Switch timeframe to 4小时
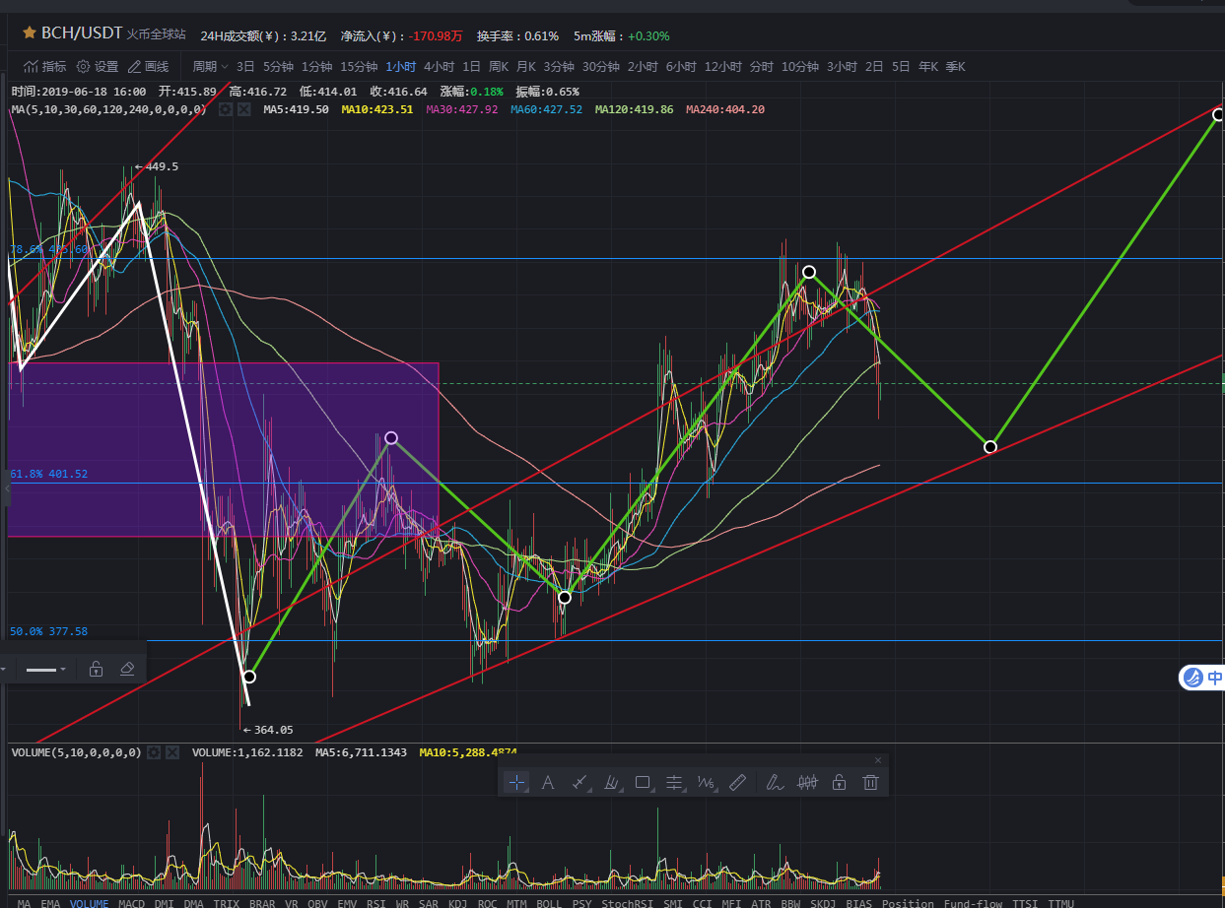Image resolution: width=1225 pixels, height=908 pixels. (439, 67)
